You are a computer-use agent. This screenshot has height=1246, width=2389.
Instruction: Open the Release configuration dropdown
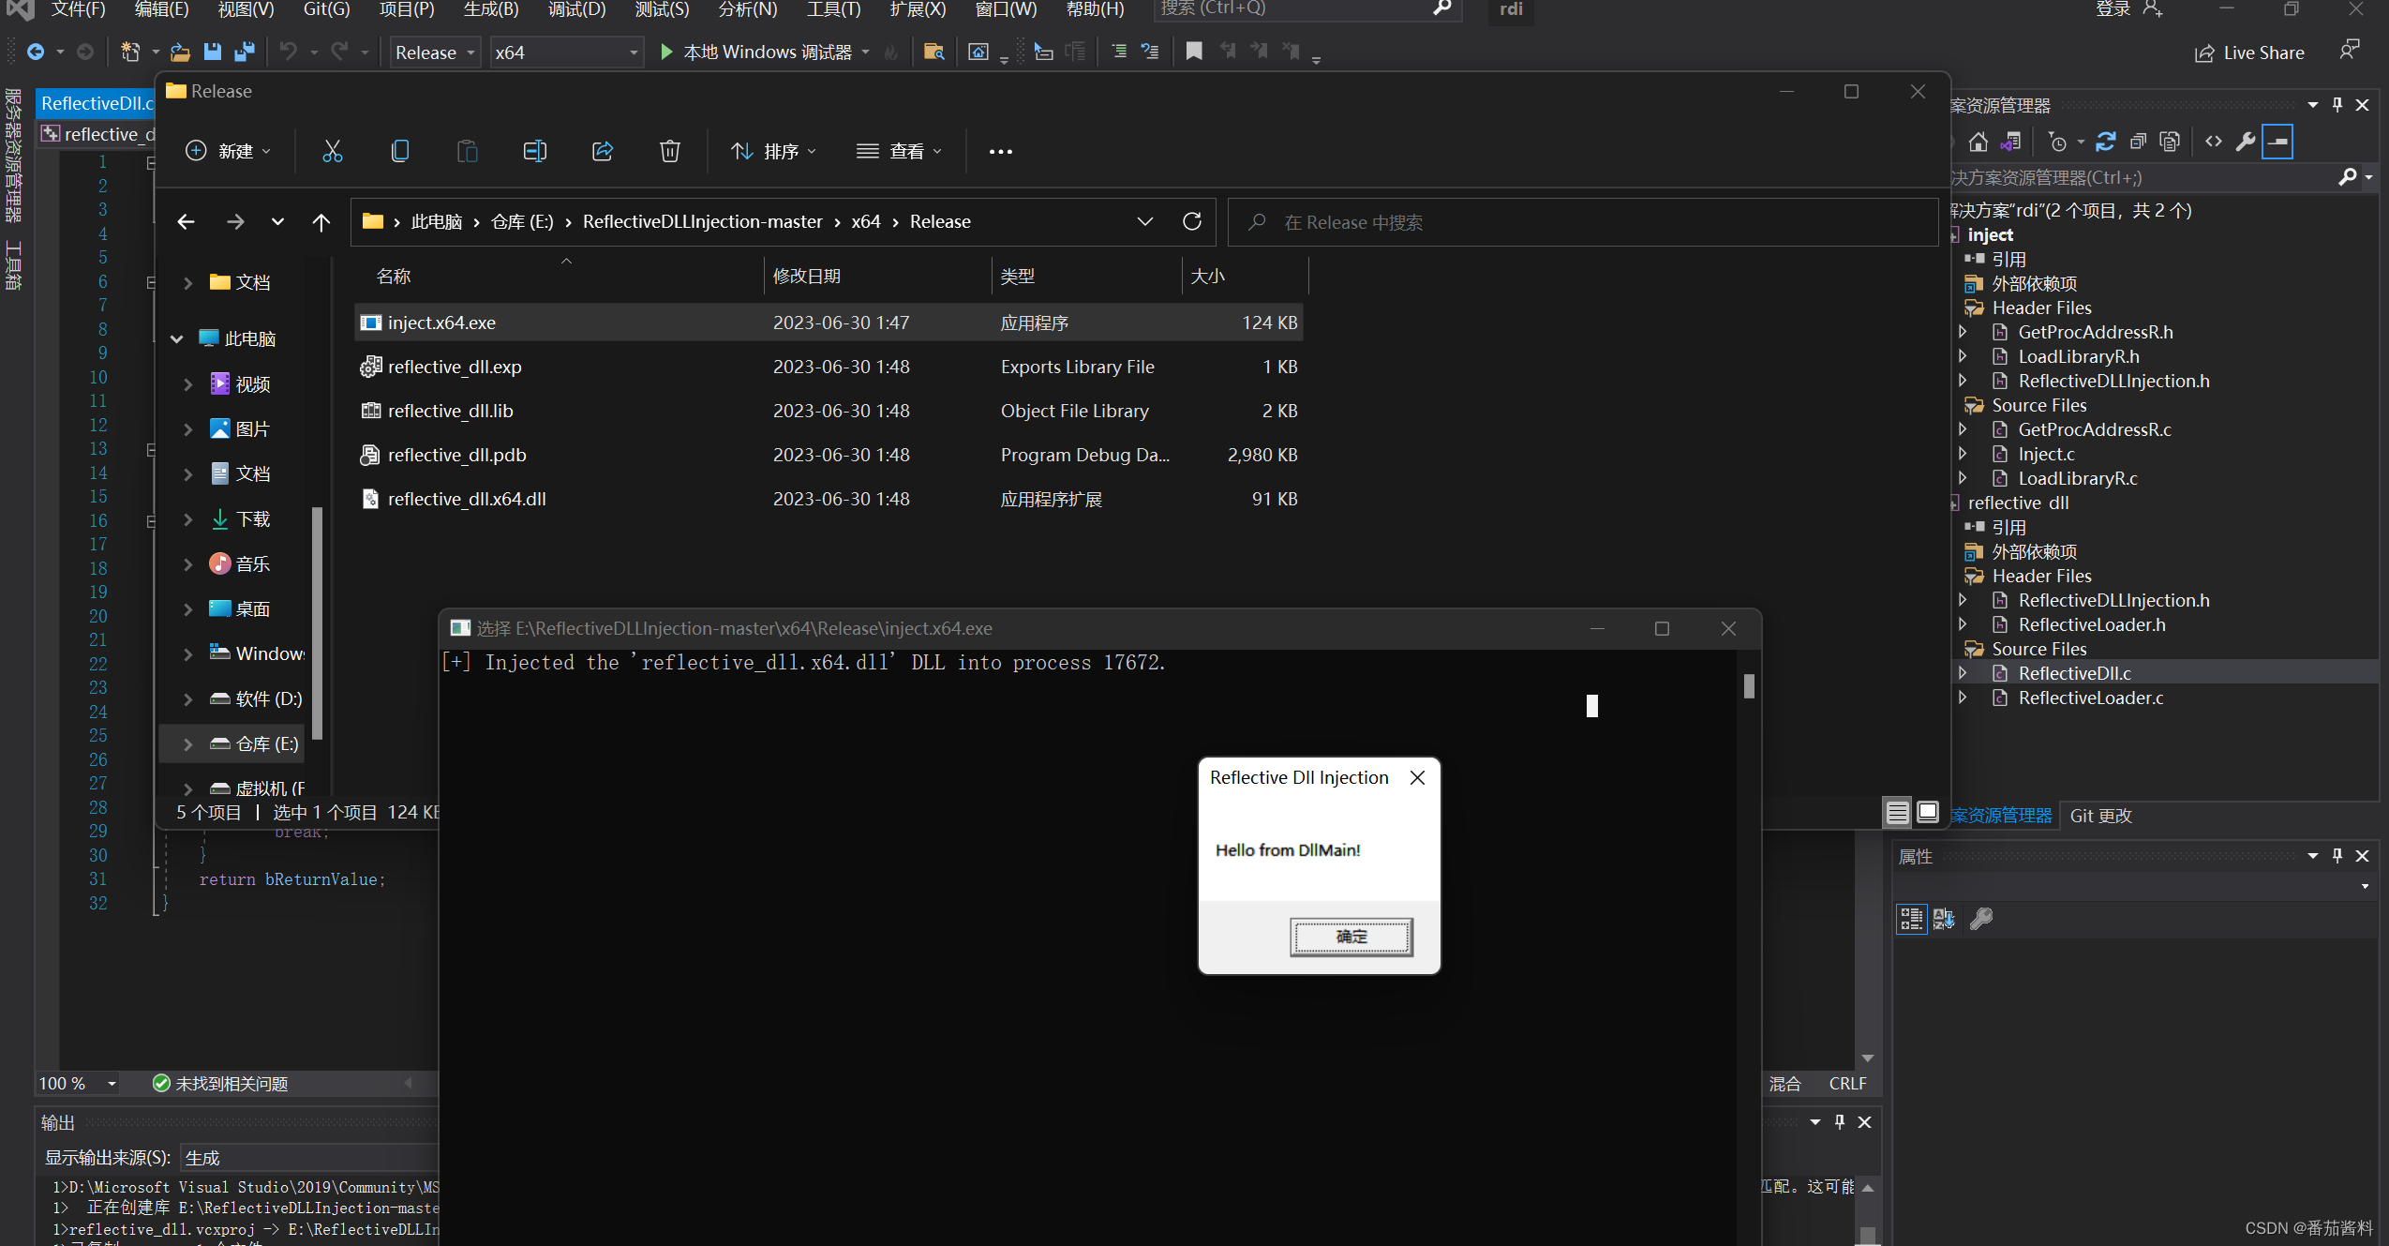coord(436,53)
